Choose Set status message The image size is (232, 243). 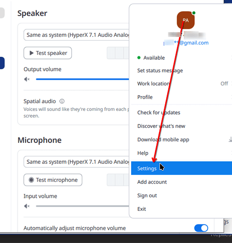[181, 70]
